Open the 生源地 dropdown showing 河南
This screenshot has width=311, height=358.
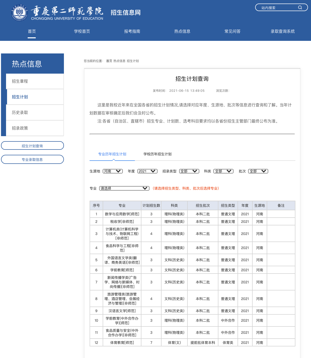(112, 171)
